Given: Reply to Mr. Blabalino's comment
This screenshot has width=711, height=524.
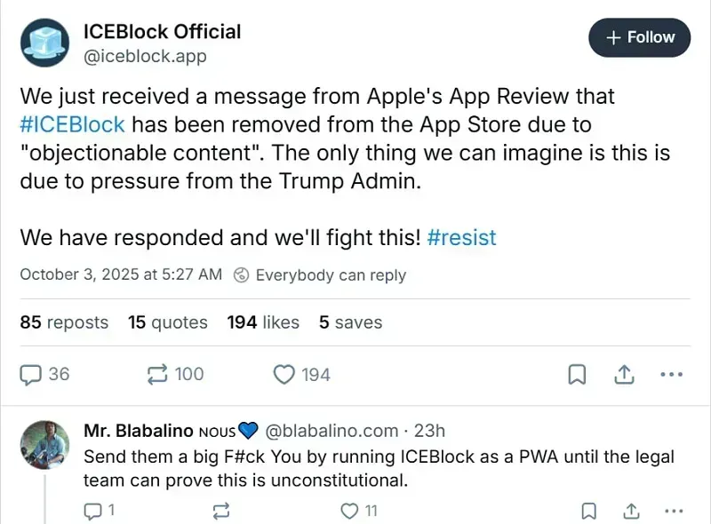Looking at the screenshot, I should click(92, 511).
